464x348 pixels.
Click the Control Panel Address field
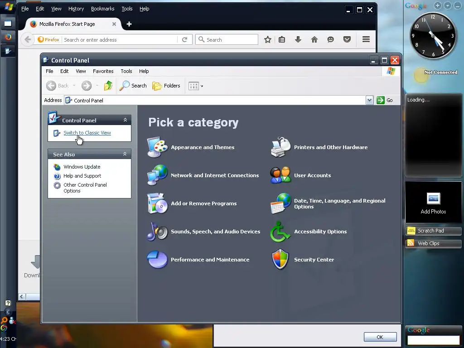[215, 100]
